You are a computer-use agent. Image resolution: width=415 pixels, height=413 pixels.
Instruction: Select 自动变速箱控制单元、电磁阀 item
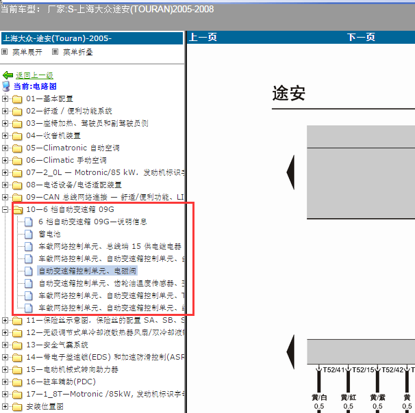click(x=88, y=271)
